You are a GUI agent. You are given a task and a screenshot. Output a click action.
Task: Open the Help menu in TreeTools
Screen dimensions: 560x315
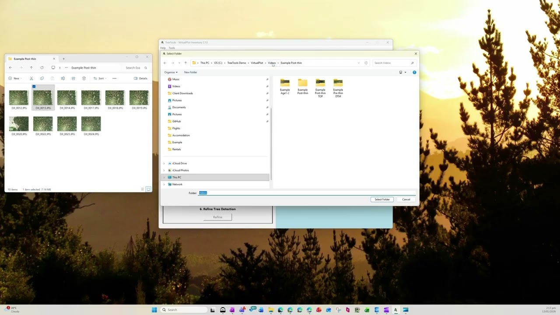coord(163,48)
